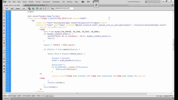
Task: Show the Code Navigator
Action: 4,16
